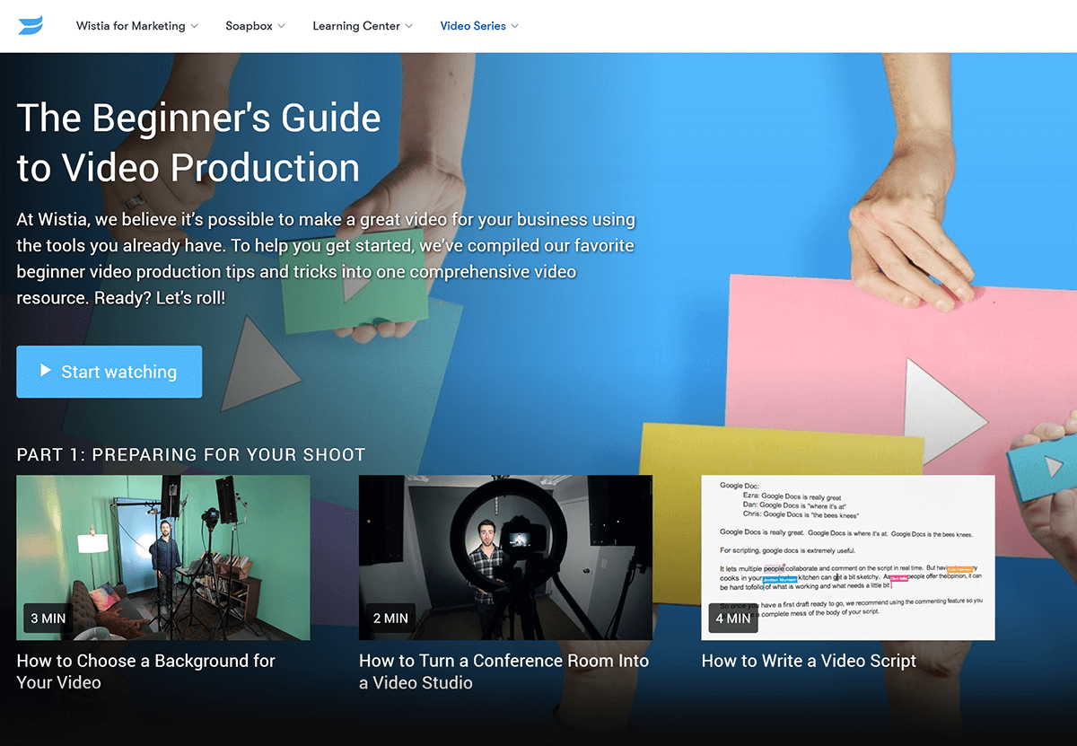Open the Choose a Background video thumbnail
Image resolution: width=1077 pixels, height=746 pixels.
point(163,557)
